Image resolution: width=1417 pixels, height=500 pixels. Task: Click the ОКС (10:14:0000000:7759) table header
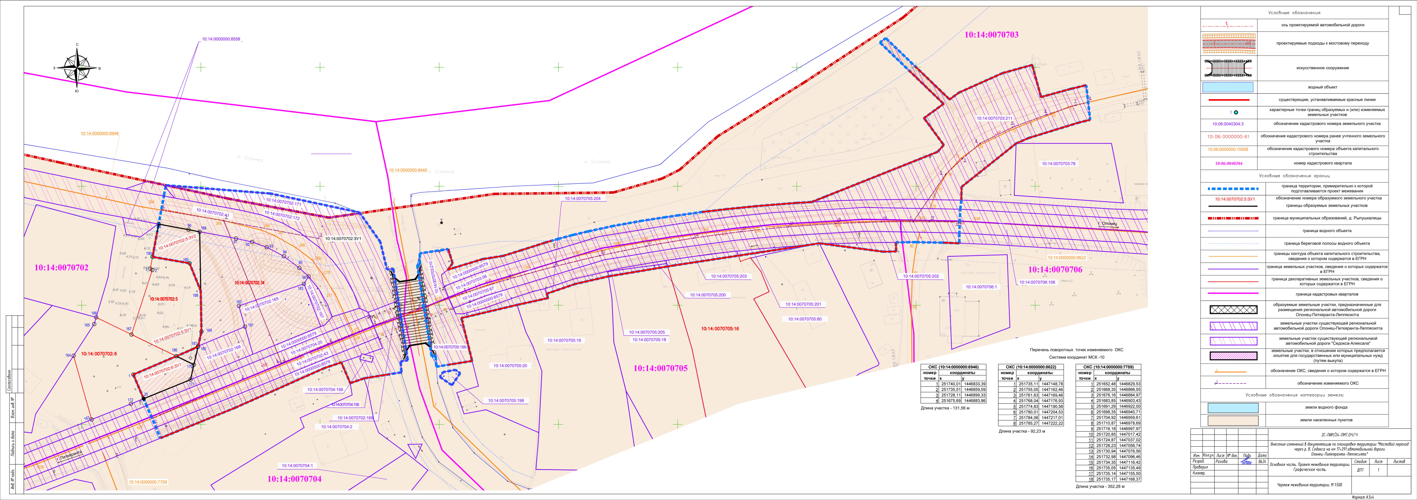point(1108,367)
